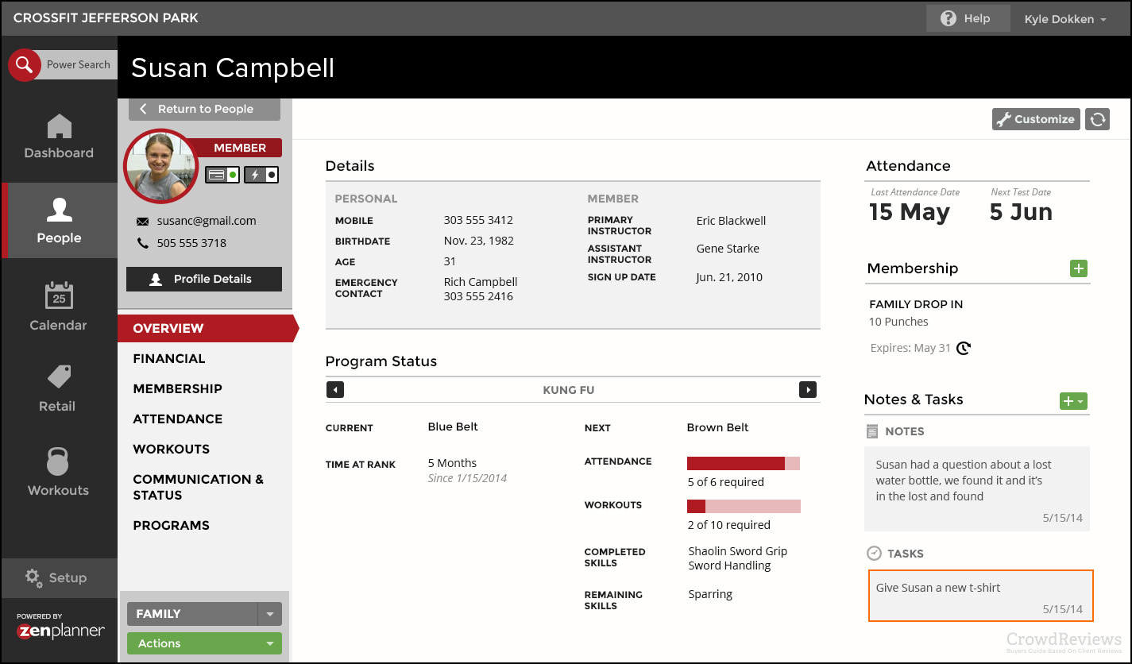Open Notes & Tasks add dropdown
1132x664 pixels.
[x=1073, y=401]
